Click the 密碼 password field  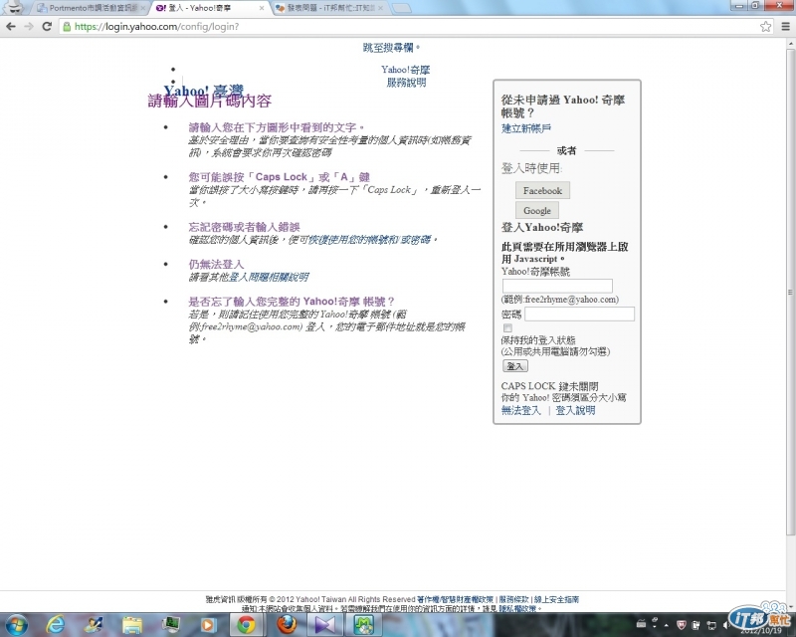(x=579, y=314)
